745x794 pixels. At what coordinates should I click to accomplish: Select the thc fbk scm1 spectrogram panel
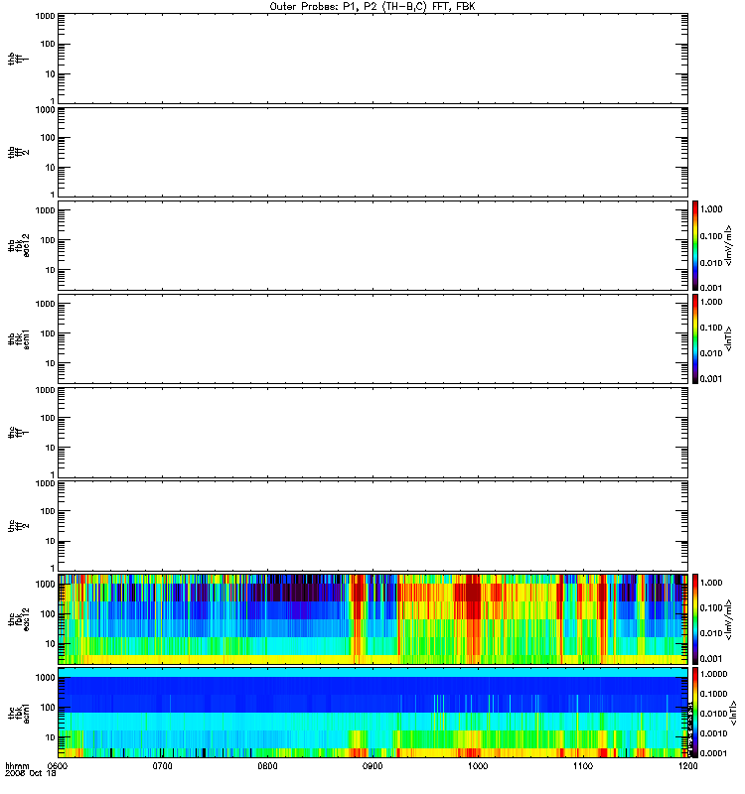click(373, 713)
